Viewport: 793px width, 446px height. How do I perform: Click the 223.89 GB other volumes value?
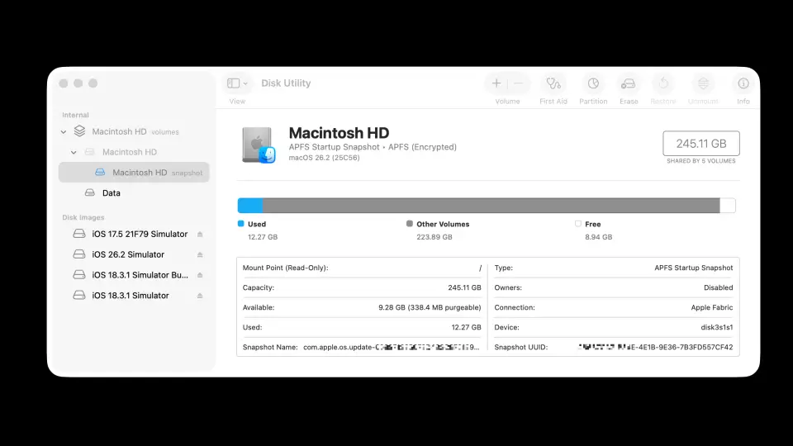coord(434,237)
